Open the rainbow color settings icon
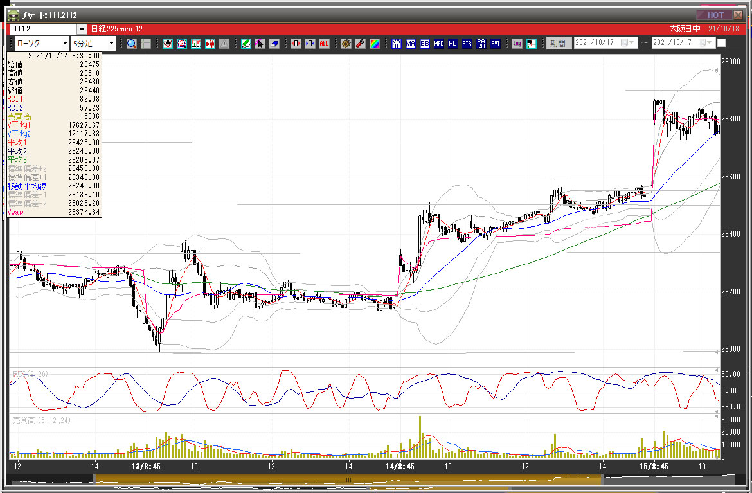The image size is (752, 493). click(374, 44)
